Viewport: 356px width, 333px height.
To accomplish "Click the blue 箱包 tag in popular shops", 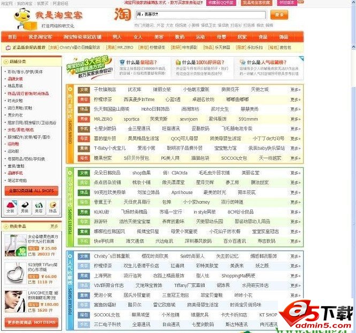I will point(84,315).
